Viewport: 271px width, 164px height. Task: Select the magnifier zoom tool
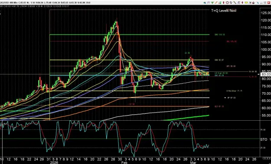[x=209, y=3]
